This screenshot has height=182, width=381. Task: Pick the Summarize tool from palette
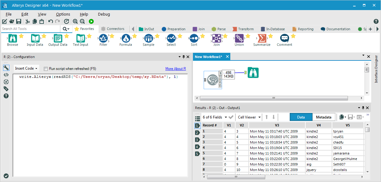(x=262, y=38)
